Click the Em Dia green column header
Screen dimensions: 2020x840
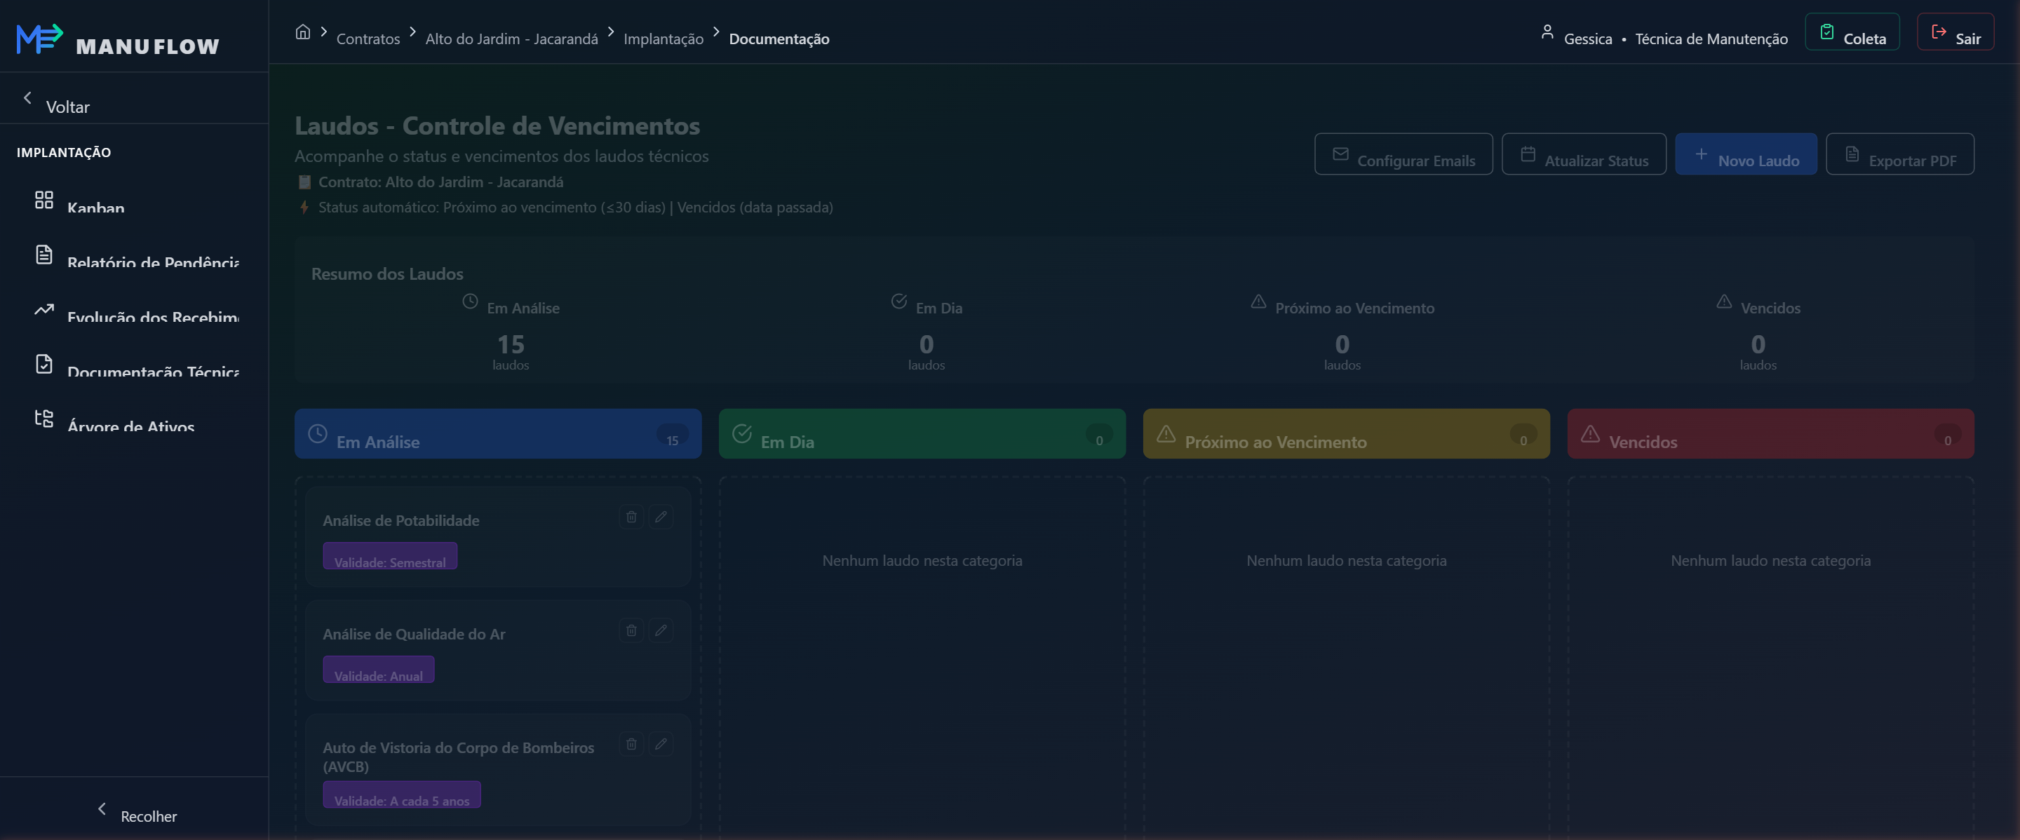[922, 433]
